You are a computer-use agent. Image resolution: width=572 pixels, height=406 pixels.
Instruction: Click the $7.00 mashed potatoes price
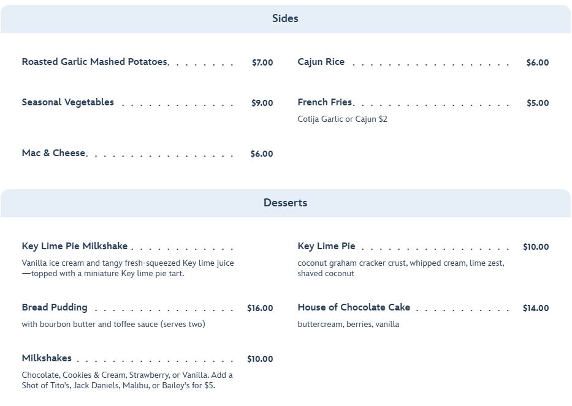coord(262,62)
